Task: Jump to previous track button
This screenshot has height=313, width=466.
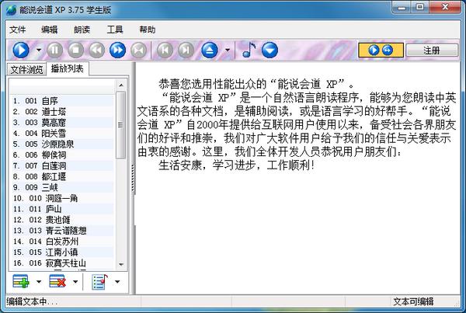Action: tap(165, 50)
